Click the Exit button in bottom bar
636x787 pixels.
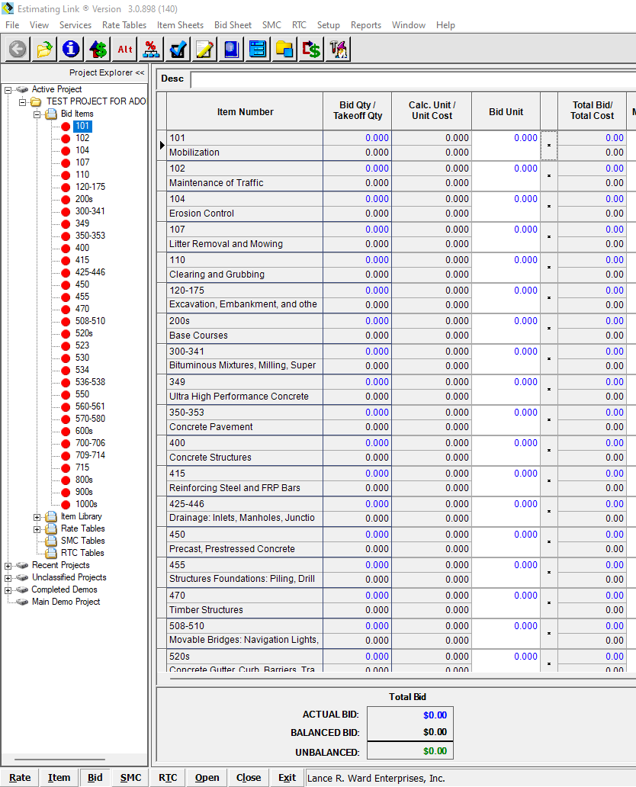[x=287, y=777]
